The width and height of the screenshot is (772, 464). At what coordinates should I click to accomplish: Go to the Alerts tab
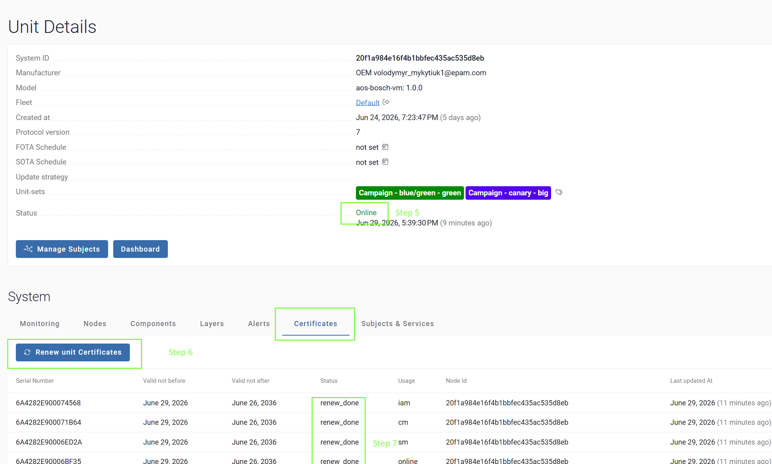(x=259, y=324)
